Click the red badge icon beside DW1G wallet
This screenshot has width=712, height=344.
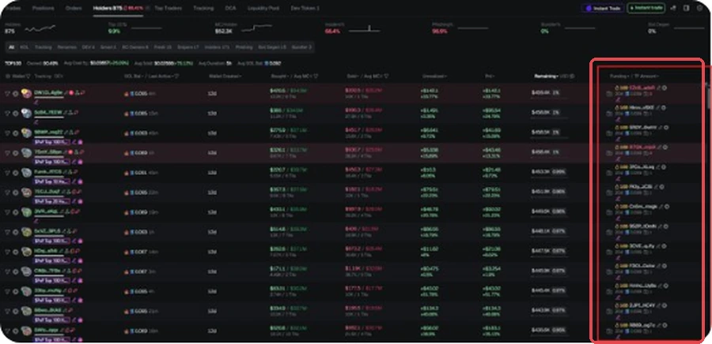(x=71, y=92)
